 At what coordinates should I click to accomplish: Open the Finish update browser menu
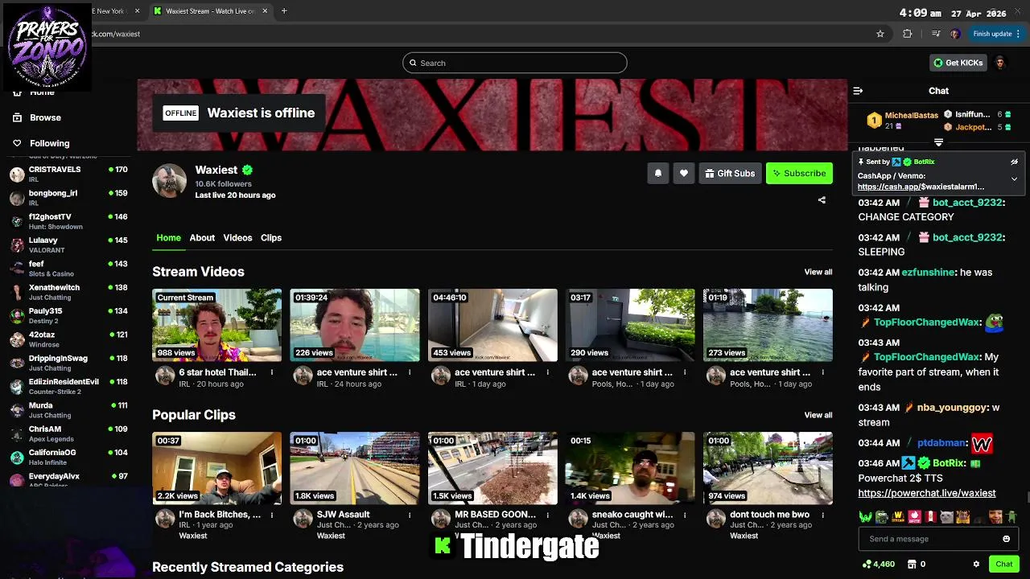pos(996,34)
